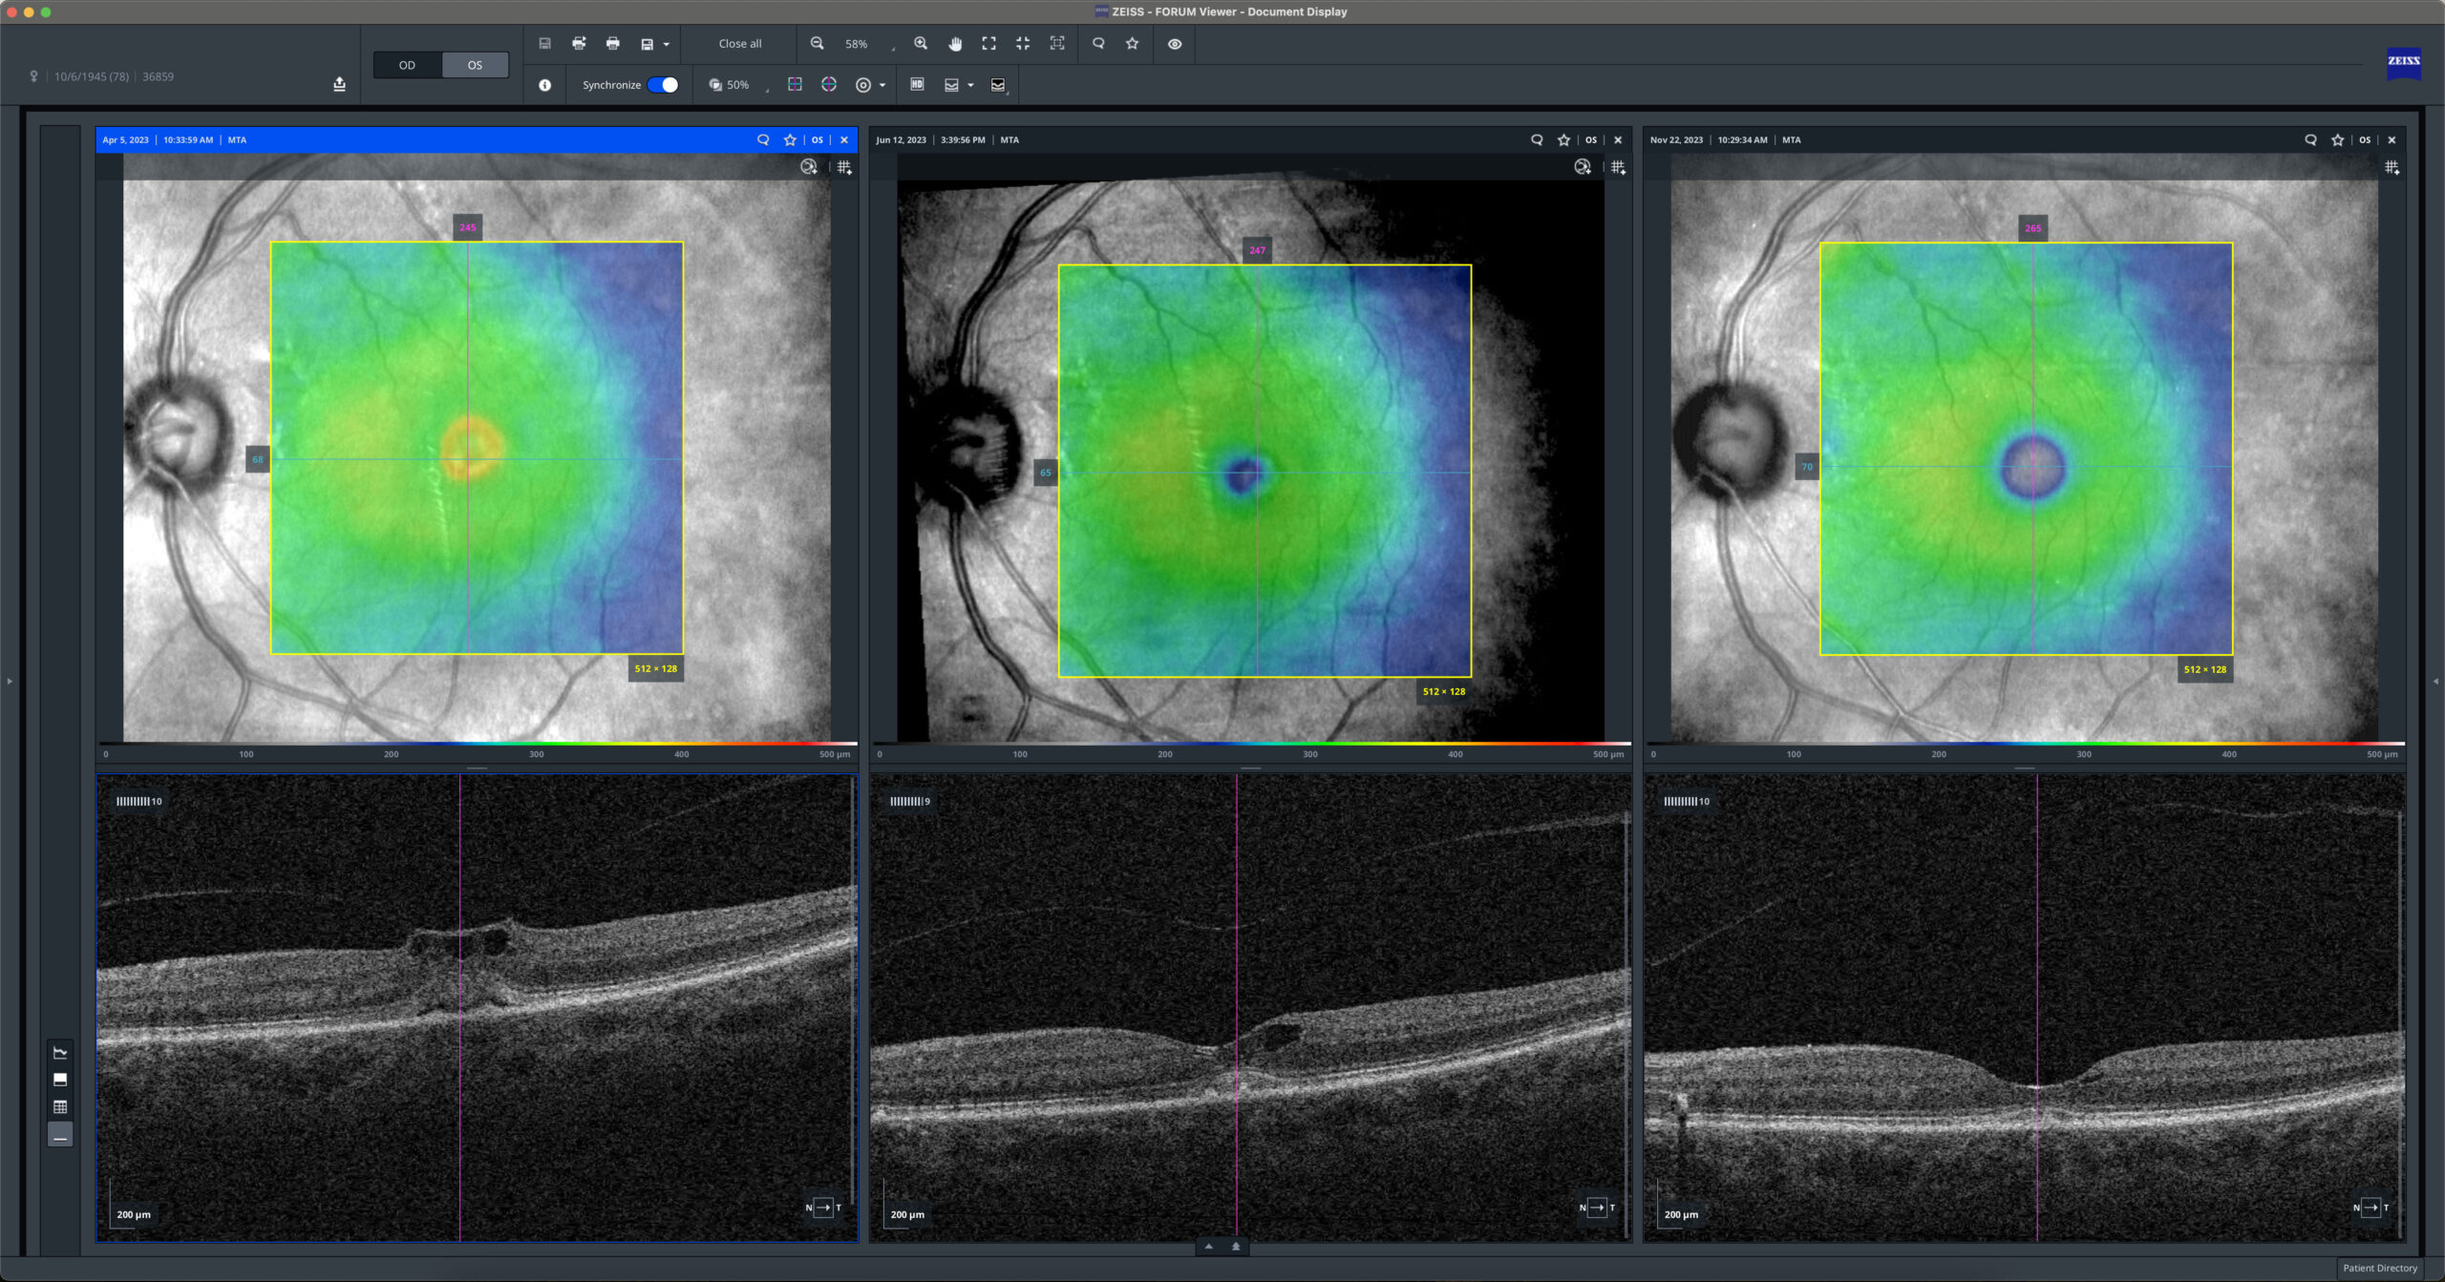Click the overlay settings icon in Apr 5 fundus

pos(809,167)
